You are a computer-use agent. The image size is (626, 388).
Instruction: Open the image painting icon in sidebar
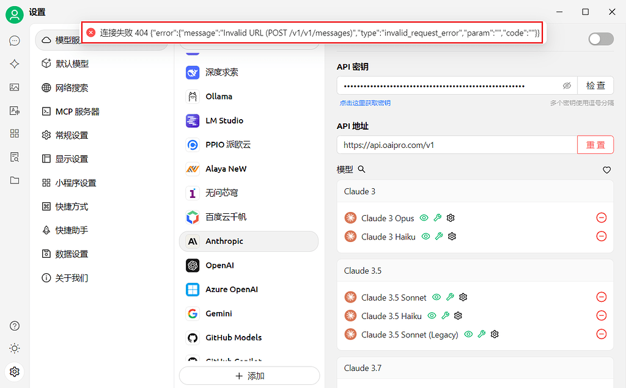pyautogui.click(x=15, y=87)
